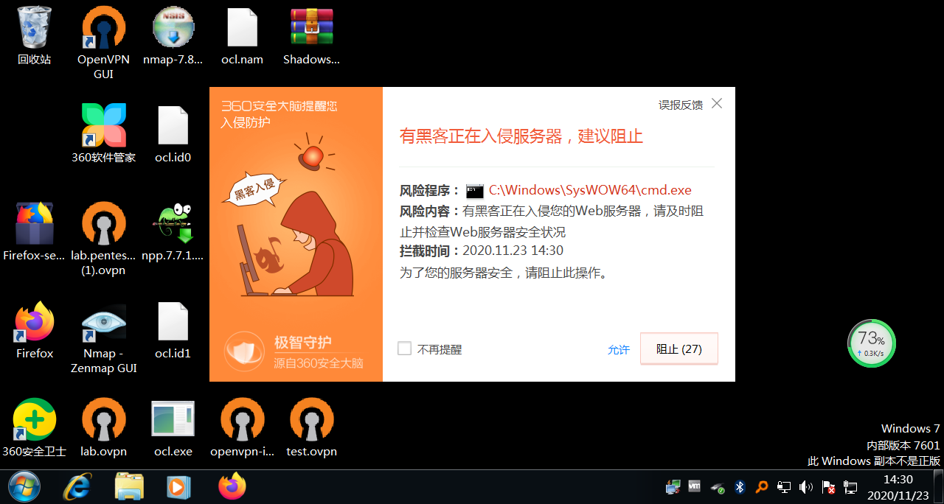
Task: Close the 360 intrusion alert popup
Action: (716, 104)
